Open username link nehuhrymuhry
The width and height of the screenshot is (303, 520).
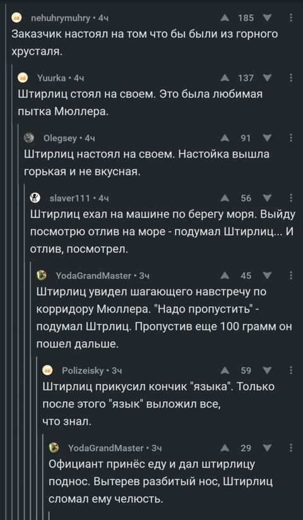pyautogui.click(x=60, y=18)
